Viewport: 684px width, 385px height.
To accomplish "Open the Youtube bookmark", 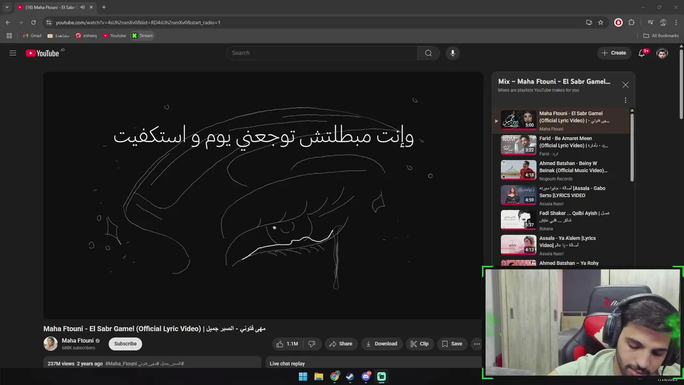I will (x=114, y=36).
